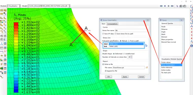The width and height of the screenshot is (193, 95).
Task: Choose Undeformed model shape
Action: pos(124,54)
